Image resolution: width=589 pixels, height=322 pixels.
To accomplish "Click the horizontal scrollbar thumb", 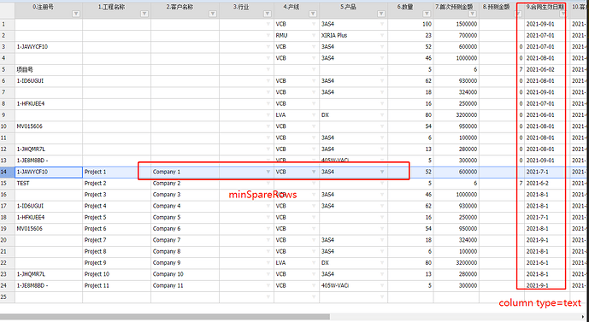I will pos(165,317).
